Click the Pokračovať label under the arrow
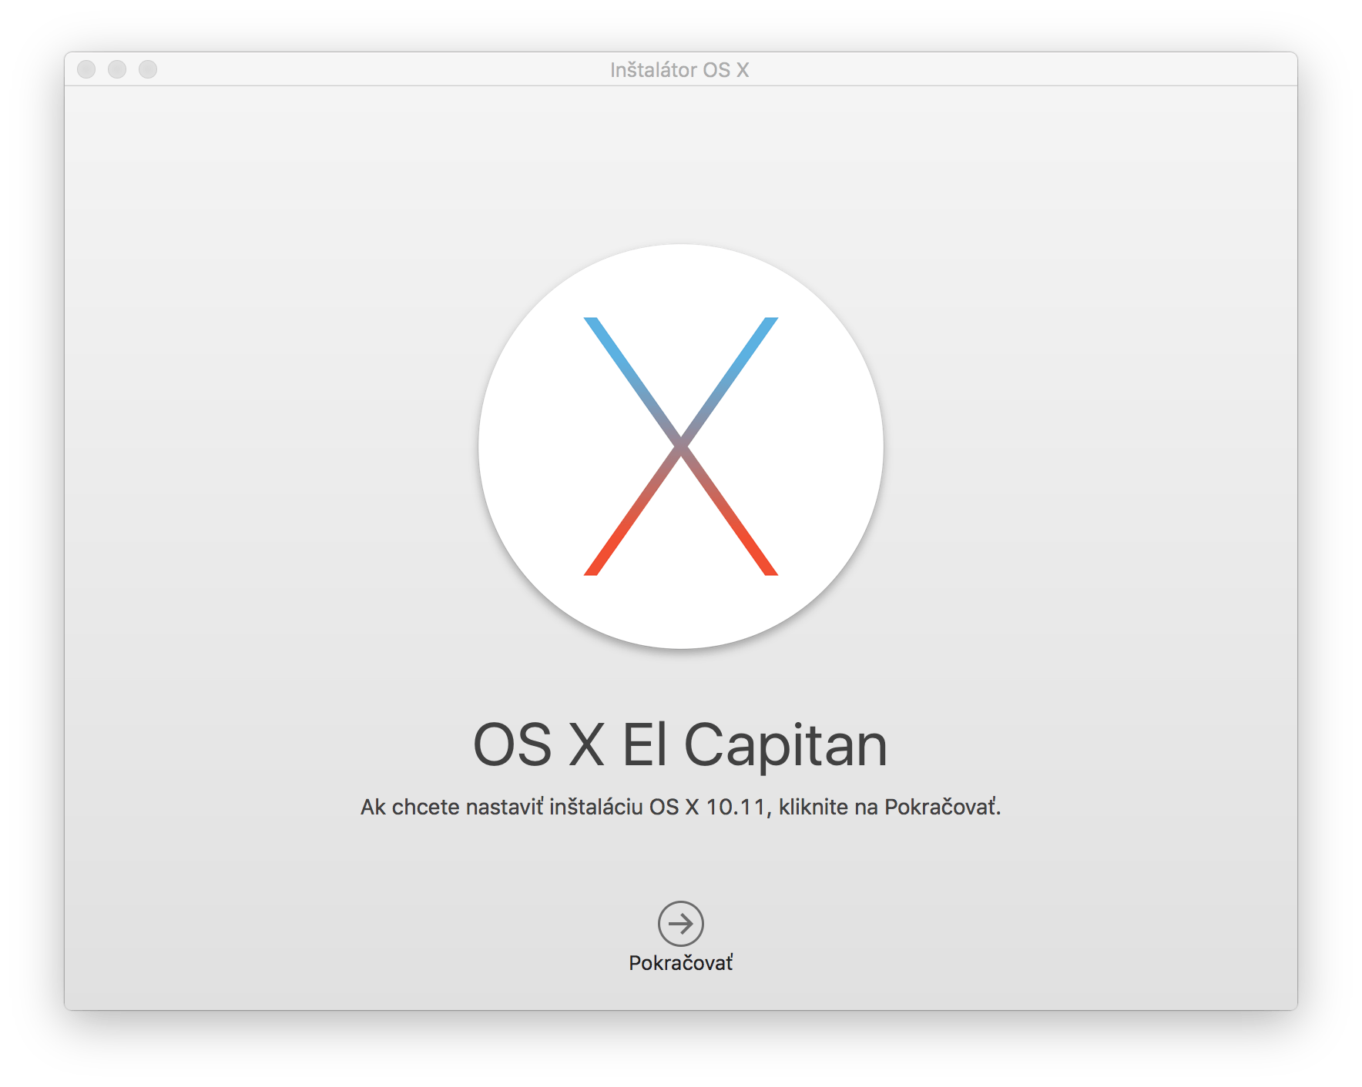1362x1087 pixels. pyautogui.click(x=680, y=963)
